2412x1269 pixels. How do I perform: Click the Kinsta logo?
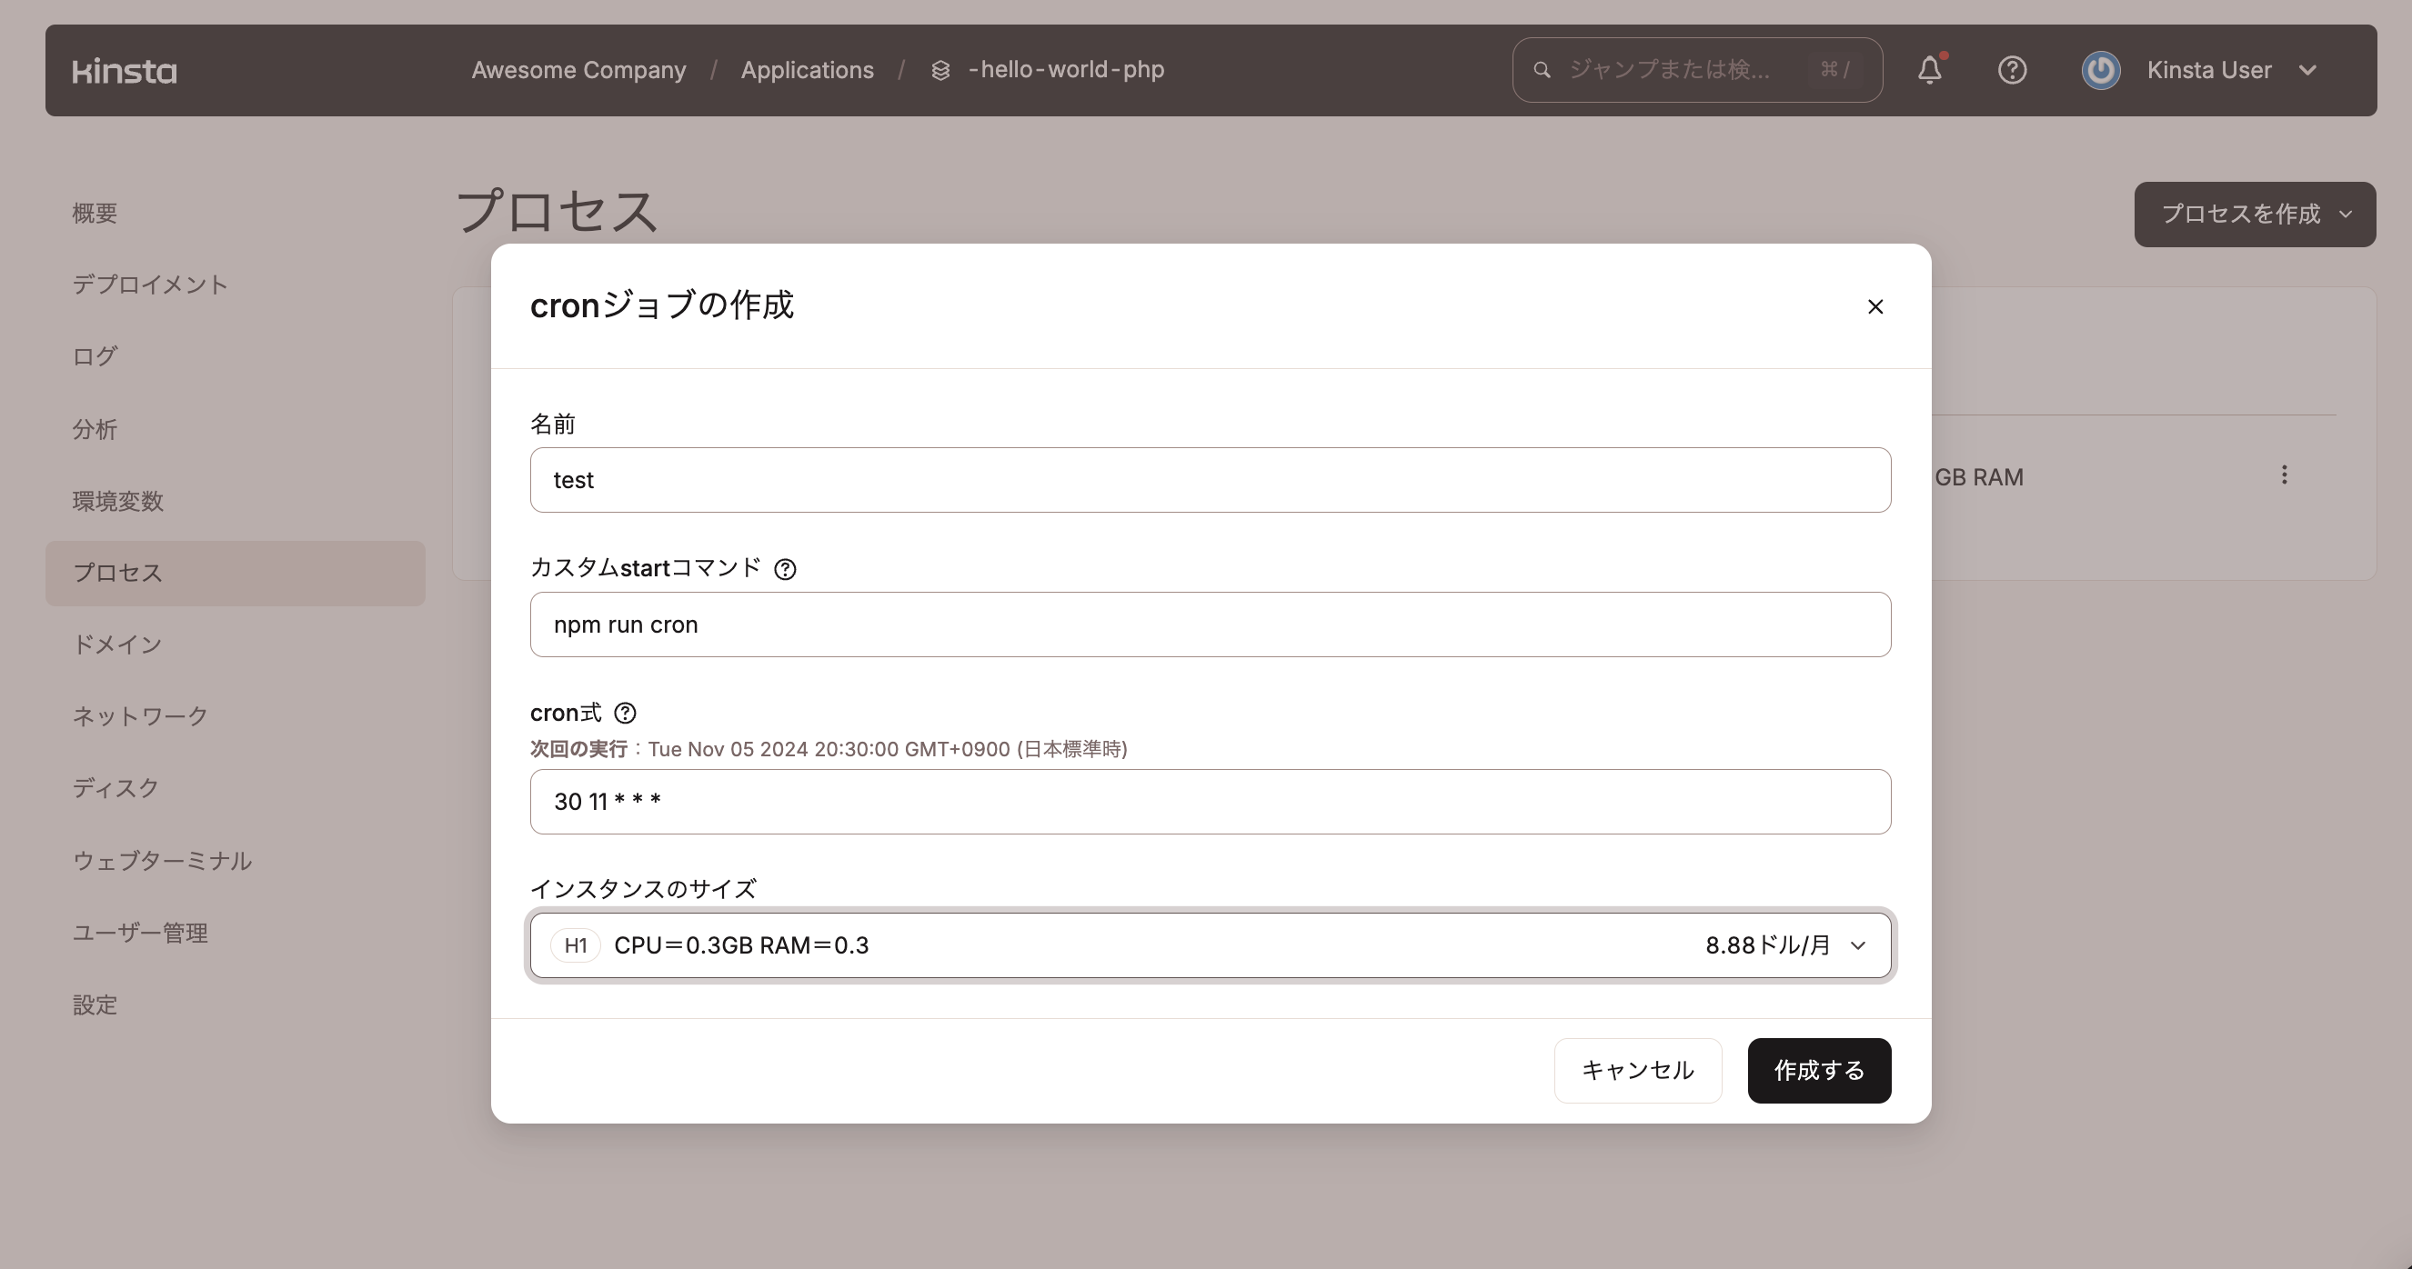(x=124, y=70)
